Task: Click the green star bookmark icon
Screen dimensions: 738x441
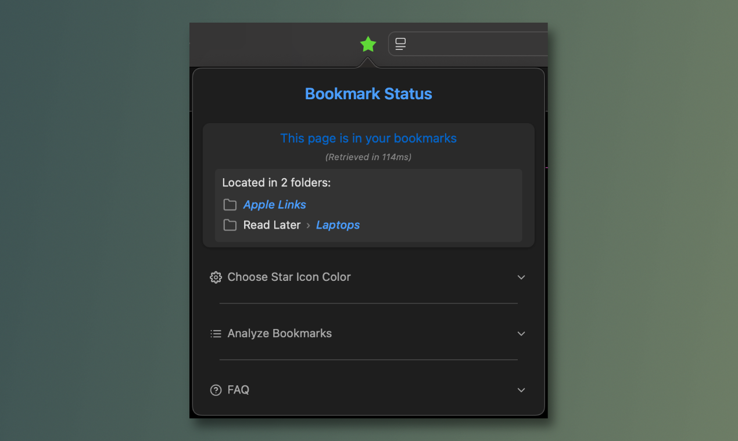Action: tap(368, 44)
